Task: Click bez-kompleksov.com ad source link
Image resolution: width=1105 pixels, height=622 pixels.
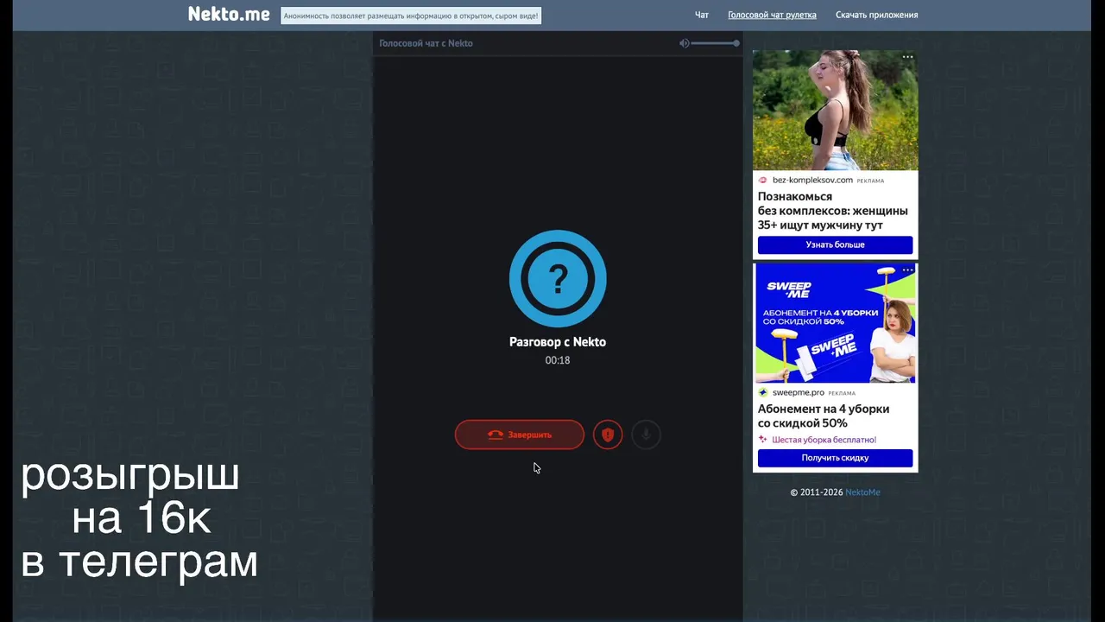Action: tap(812, 181)
